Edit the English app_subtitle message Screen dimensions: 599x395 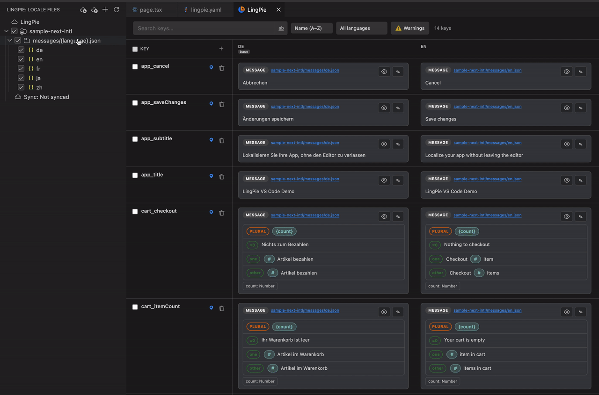(580, 144)
